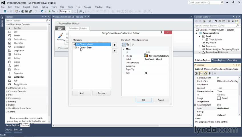Open the Properties object selector dropdown
The width and height of the screenshot is (242, 137).
click(x=240, y=69)
